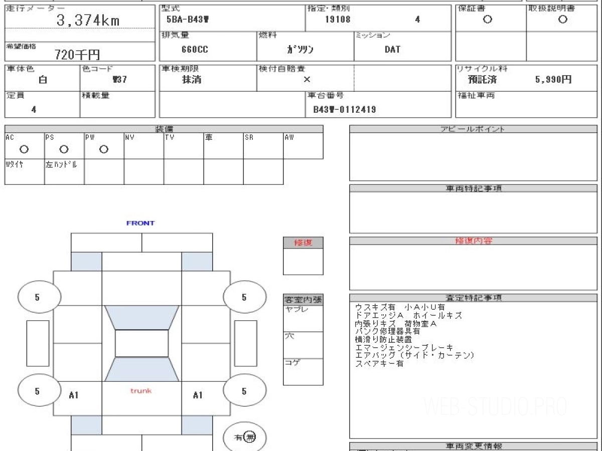
Task: Select the line 内張りキズ 荷物室A
Action: pos(396,324)
